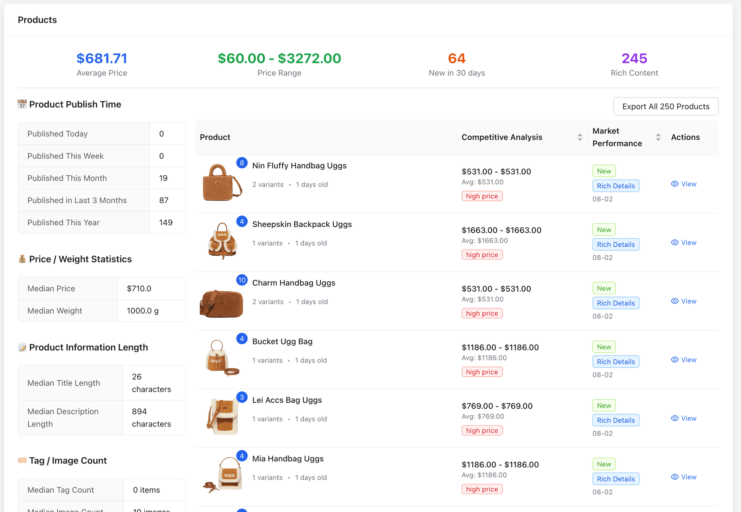Click the high price tag on Sheepskin Backpack row
Image resolution: width=741 pixels, height=512 pixels.
tap(482, 255)
